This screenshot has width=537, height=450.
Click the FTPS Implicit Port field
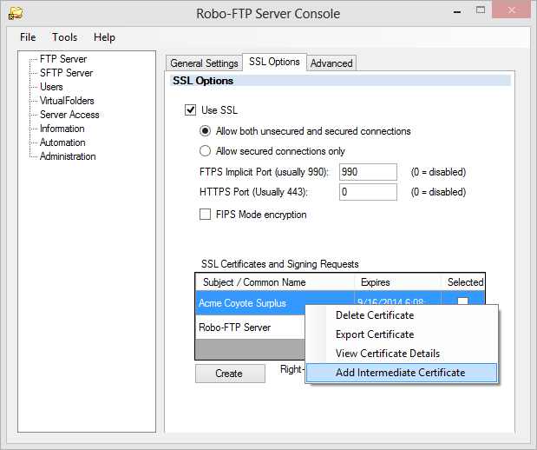368,172
